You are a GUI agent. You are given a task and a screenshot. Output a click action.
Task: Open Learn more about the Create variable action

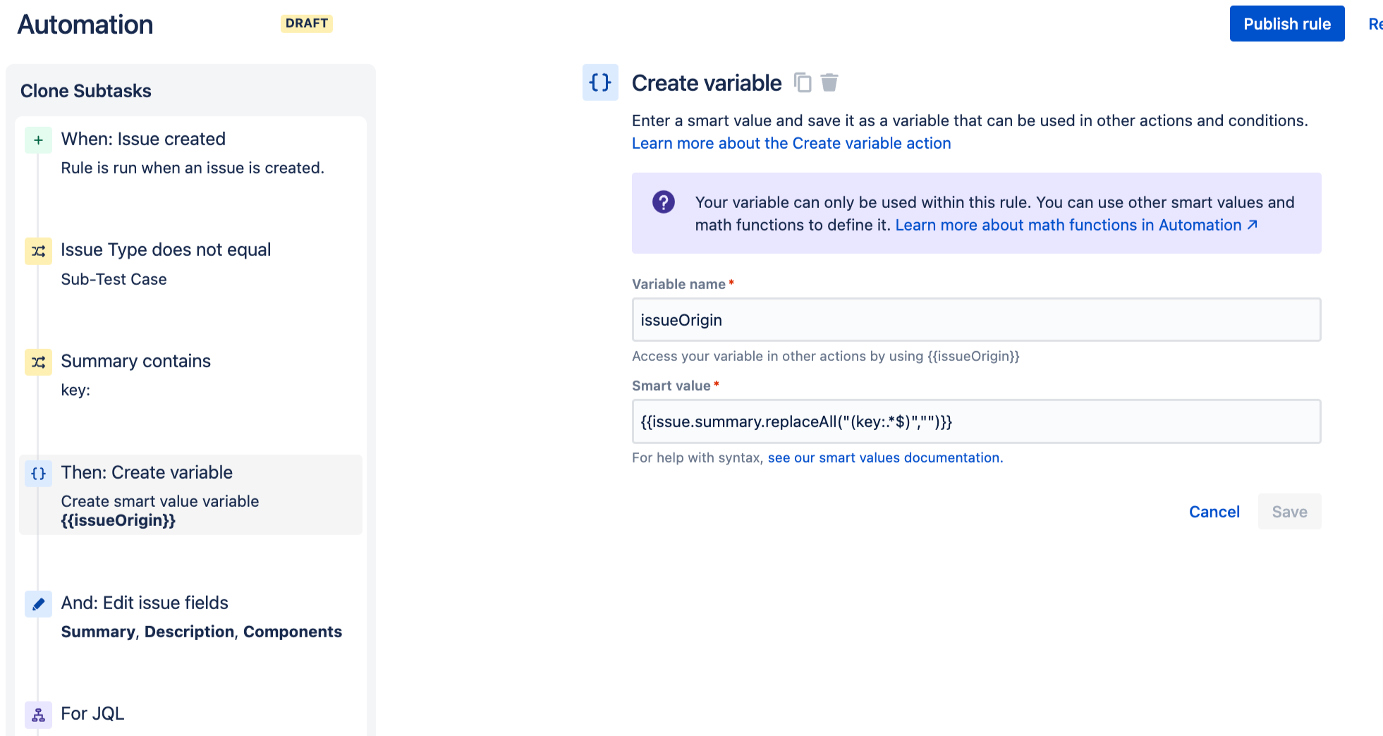click(791, 143)
